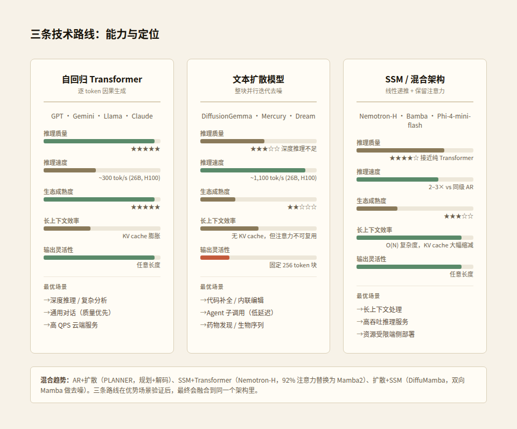
Task: Click the item →高 QPS 云端服务
Action: [x=71, y=326]
